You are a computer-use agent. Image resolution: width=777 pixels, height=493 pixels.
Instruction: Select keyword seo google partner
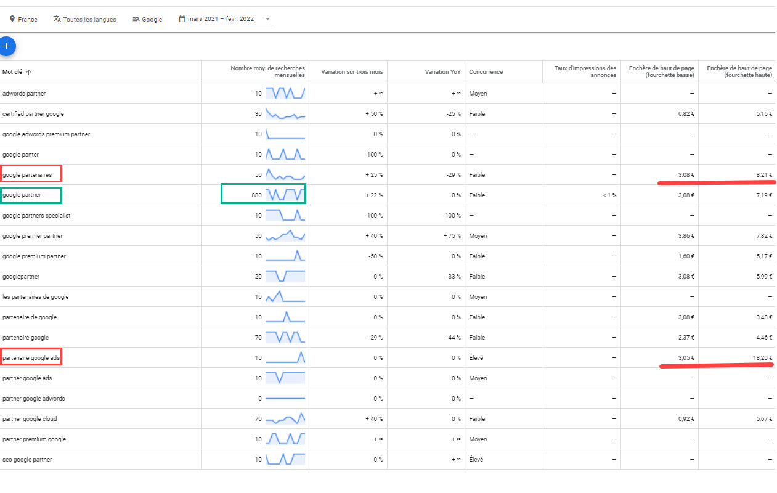tap(27, 459)
